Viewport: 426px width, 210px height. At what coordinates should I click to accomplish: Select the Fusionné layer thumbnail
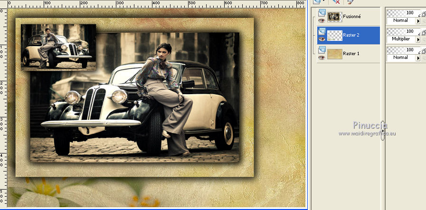coord(334,17)
